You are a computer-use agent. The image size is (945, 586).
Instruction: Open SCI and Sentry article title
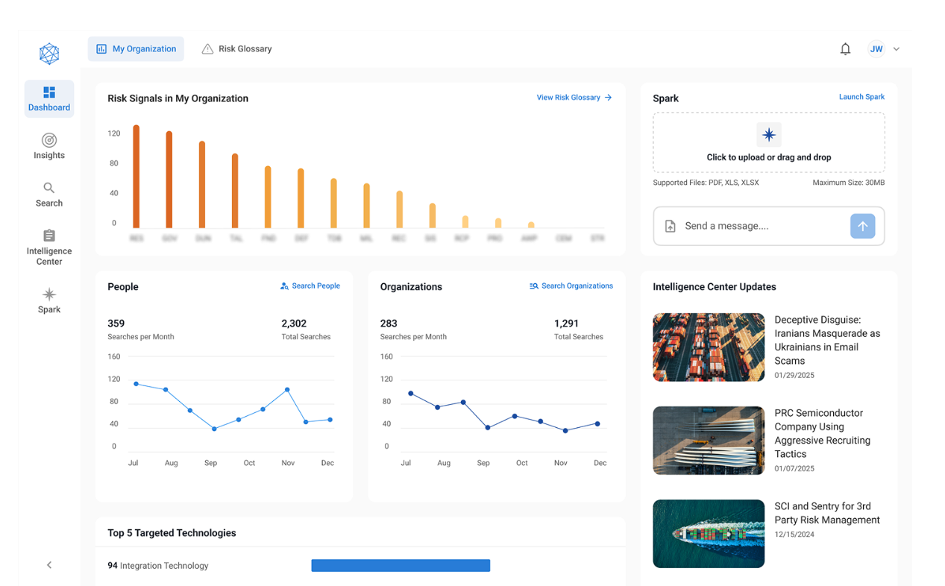click(827, 513)
